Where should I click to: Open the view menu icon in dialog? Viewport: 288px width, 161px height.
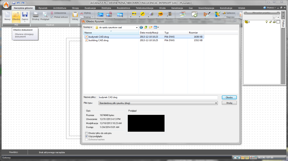[156, 27]
